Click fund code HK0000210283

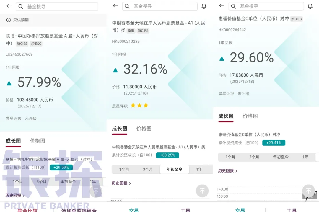(126, 42)
